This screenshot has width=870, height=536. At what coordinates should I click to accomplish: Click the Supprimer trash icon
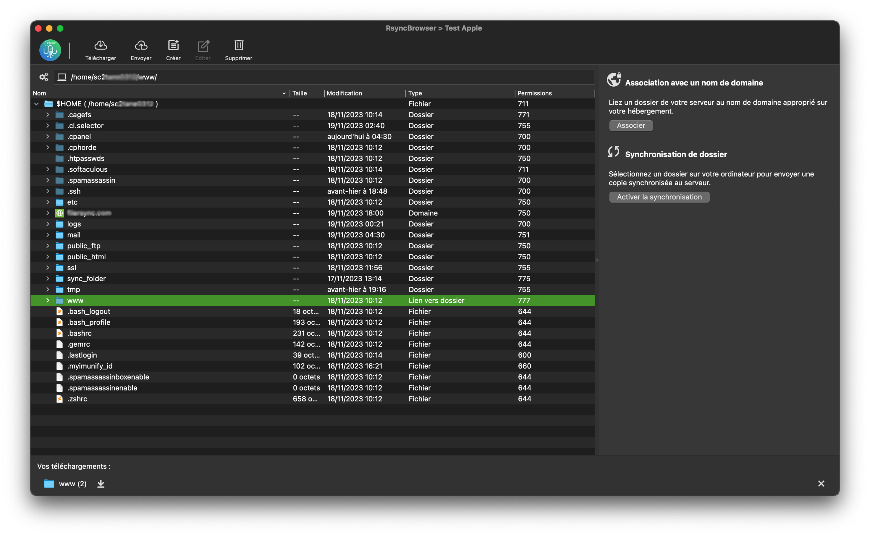[x=239, y=45]
